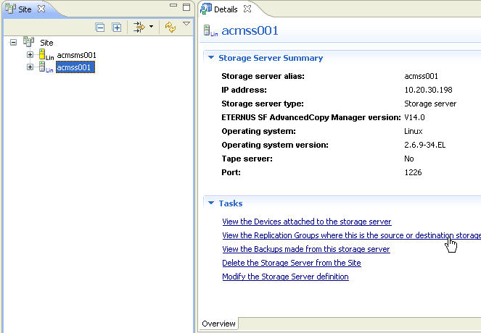This screenshot has width=481, height=333.
Task: Click the Site root node icon
Action: coord(29,42)
